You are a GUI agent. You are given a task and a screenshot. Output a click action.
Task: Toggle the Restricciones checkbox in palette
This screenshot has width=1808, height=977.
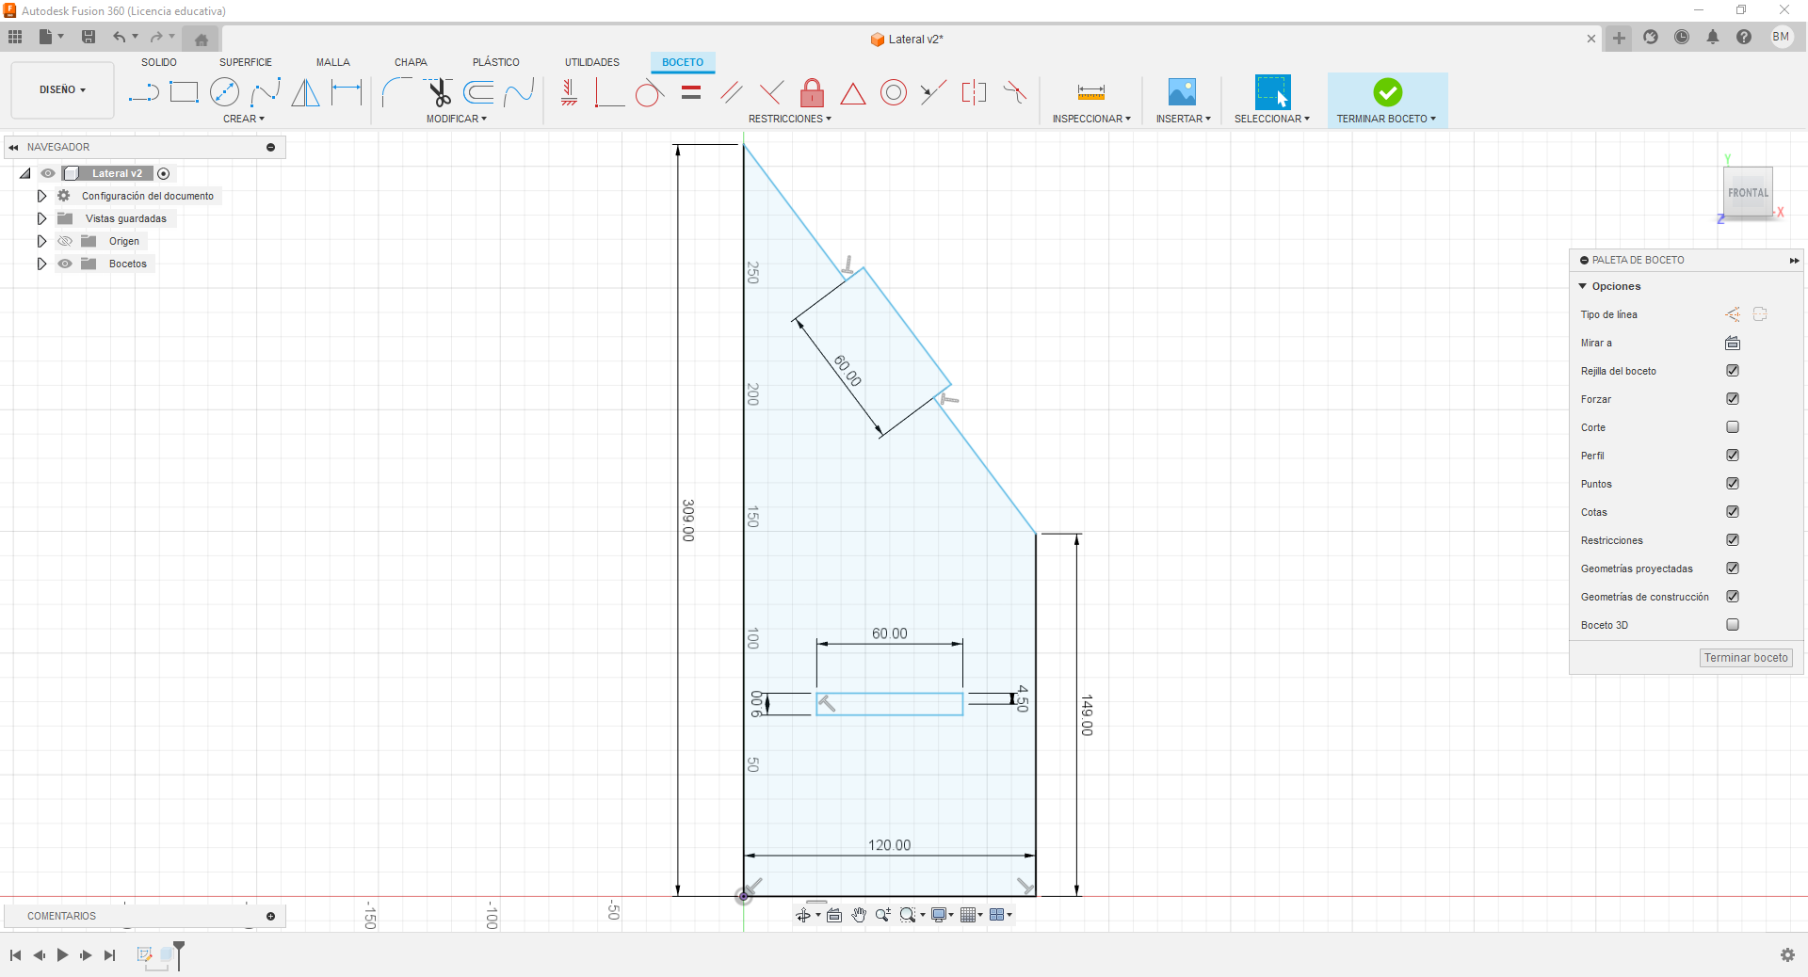pos(1733,540)
